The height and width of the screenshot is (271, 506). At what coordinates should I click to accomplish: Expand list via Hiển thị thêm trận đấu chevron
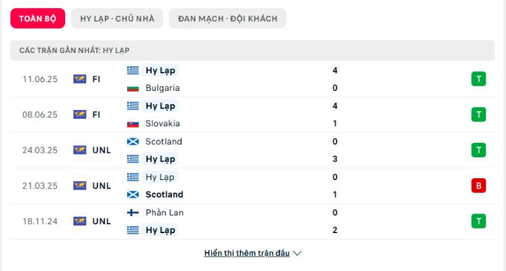pyautogui.click(x=297, y=253)
